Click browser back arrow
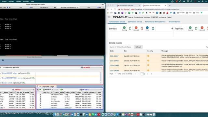The image size is (208, 117). pyautogui.click(x=108, y=9)
